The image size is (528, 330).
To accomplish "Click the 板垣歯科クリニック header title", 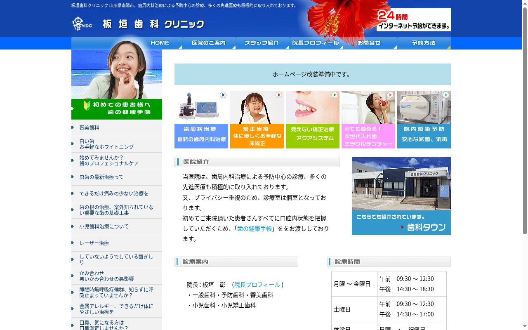I will 153,24.
